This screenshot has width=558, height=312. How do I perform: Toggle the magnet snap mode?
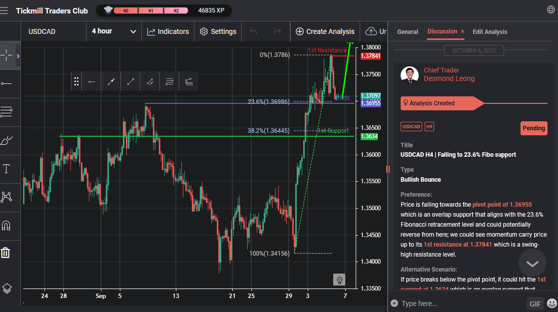click(6, 226)
